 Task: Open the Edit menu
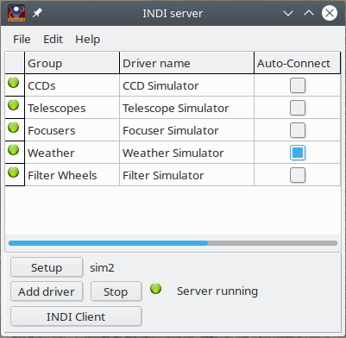click(53, 40)
